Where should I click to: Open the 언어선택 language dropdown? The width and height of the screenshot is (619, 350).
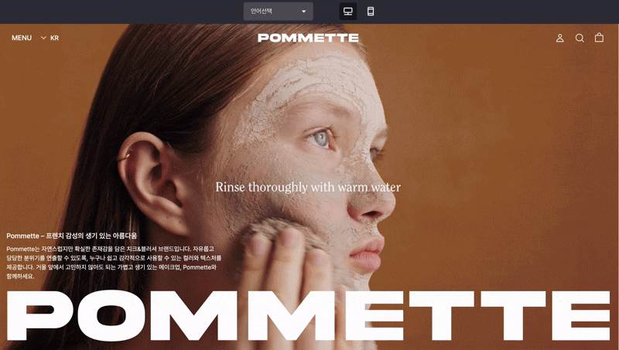click(x=279, y=12)
